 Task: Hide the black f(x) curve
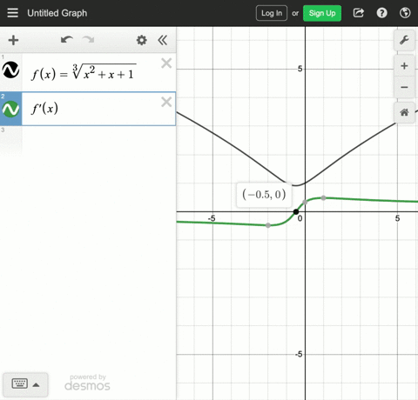click(x=10, y=70)
